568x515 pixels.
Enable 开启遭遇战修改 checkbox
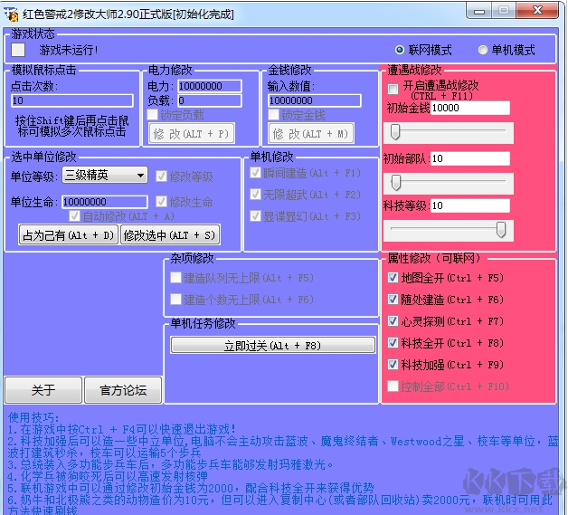[x=393, y=89]
